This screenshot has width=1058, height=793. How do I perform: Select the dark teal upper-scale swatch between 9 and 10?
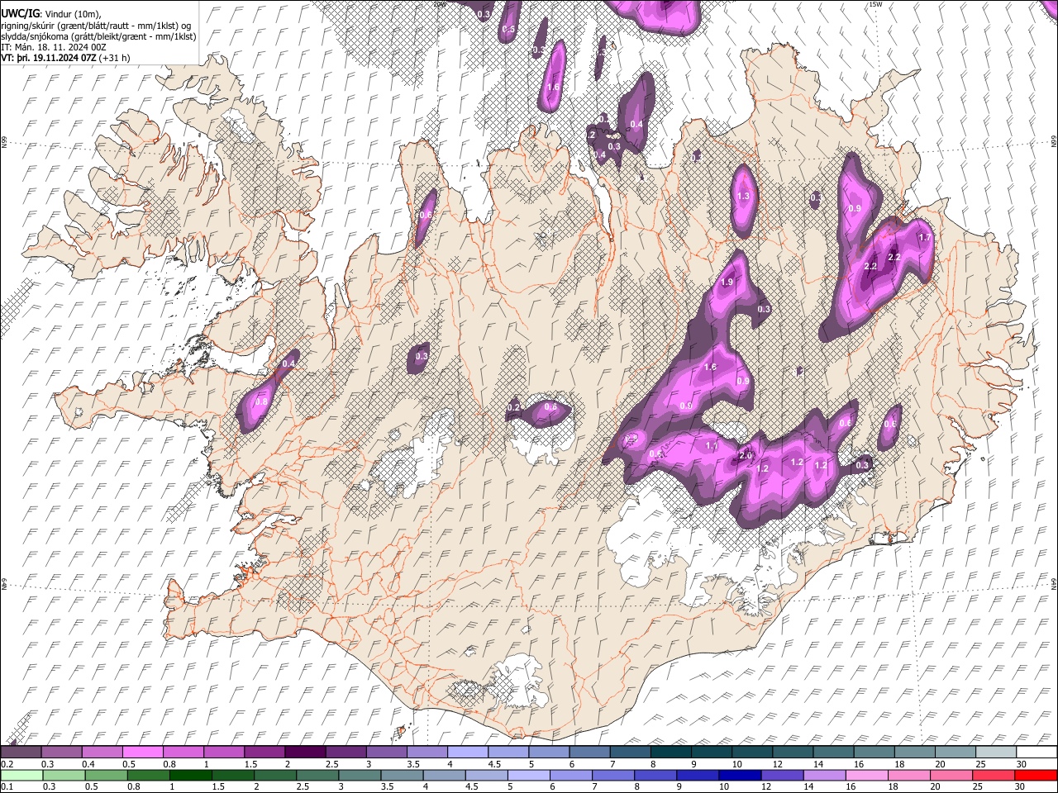712,753
